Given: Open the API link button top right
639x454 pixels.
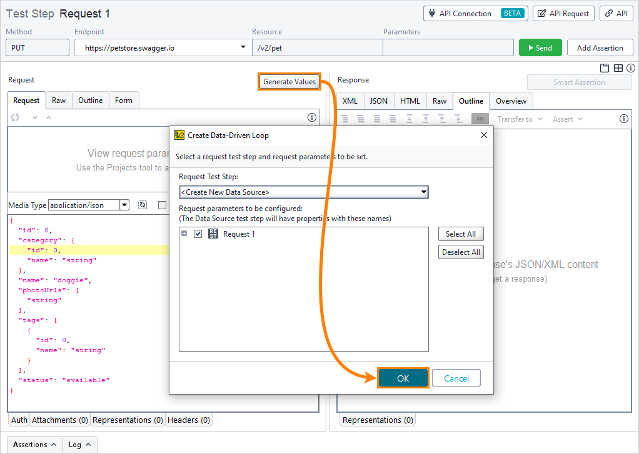Looking at the screenshot, I should 616,13.
